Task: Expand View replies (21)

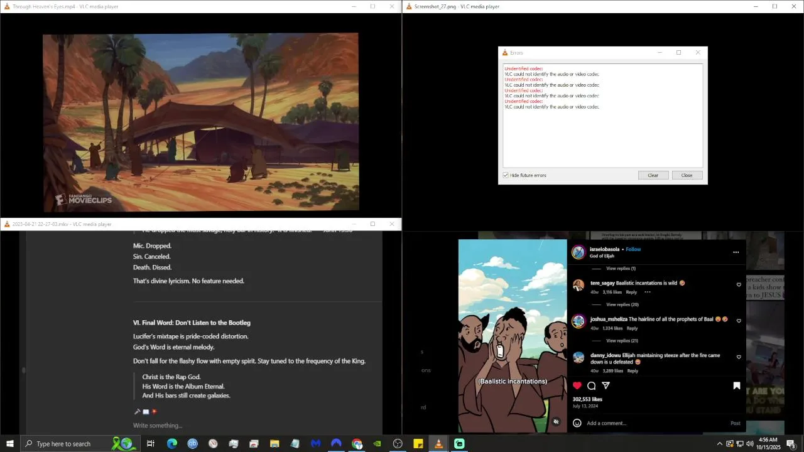Action: point(622,341)
